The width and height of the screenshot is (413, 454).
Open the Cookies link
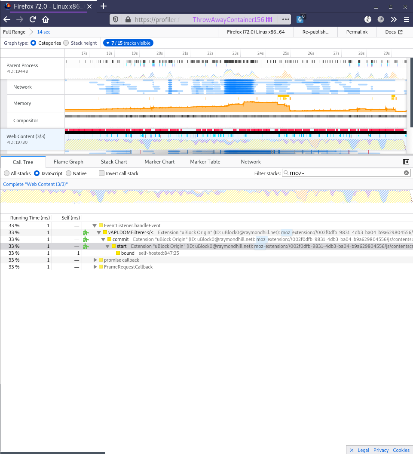pos(401,450)
